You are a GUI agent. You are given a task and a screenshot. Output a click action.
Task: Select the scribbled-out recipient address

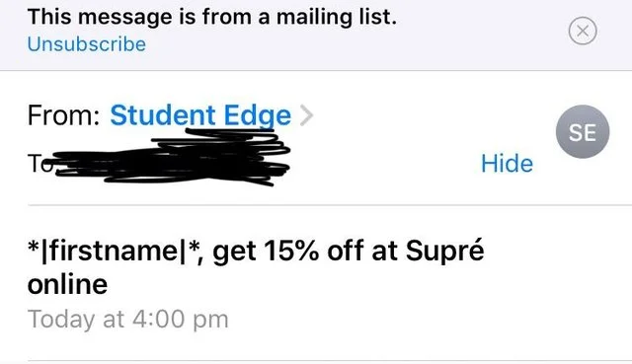coord(173,157)
